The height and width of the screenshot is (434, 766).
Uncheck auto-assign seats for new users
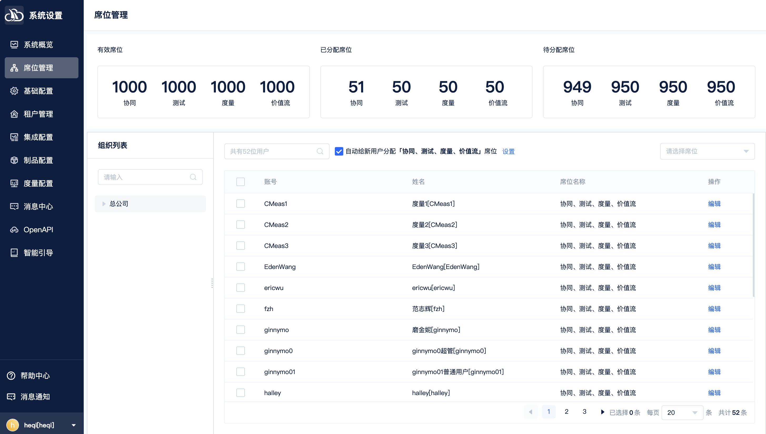click(339, 151)
